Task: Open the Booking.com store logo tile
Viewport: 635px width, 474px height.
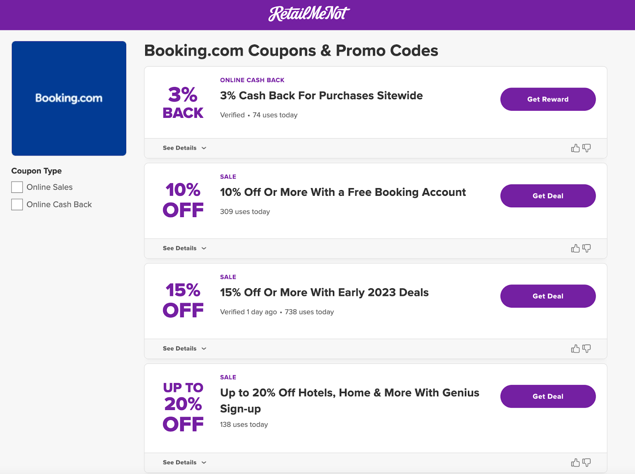Action: pos(69,98)
